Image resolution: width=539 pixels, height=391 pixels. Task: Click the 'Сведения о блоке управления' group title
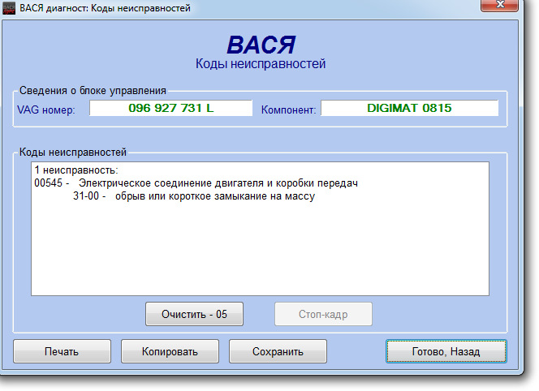tap(93, 91)
